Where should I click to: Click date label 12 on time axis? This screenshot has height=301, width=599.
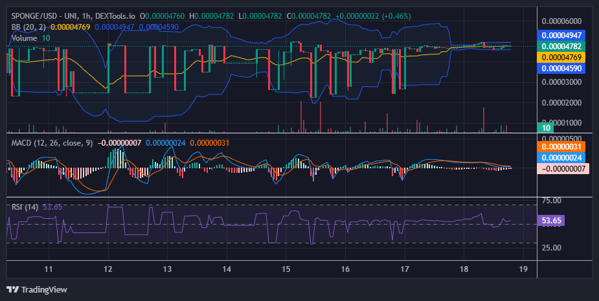click(107, 269)
